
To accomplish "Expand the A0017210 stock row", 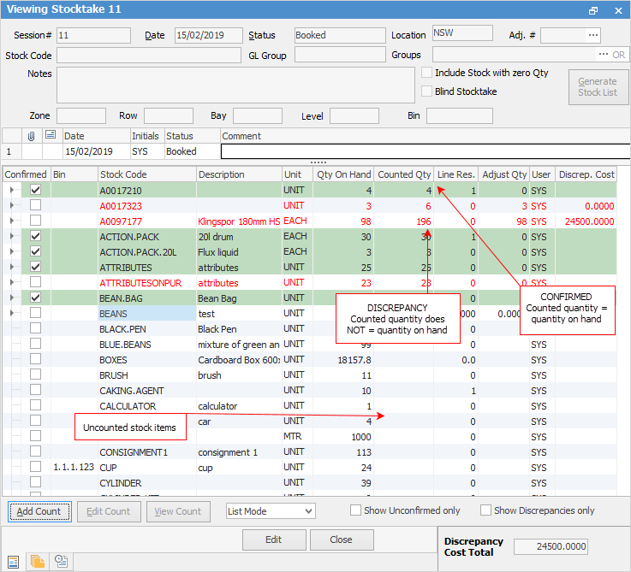I will coord(12,190).
